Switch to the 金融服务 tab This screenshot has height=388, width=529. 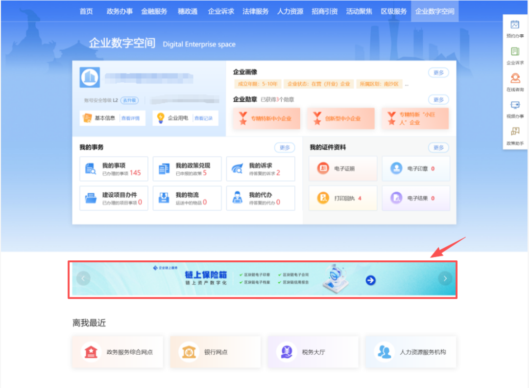(154, 11)
